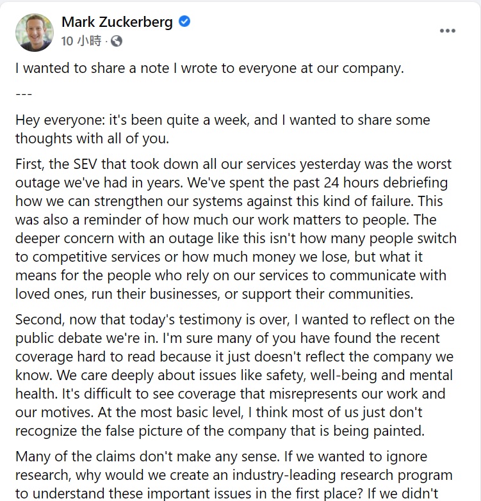Click the opening line 'I wanted to share a note'

pyautogui.click(x=92, y=68)
